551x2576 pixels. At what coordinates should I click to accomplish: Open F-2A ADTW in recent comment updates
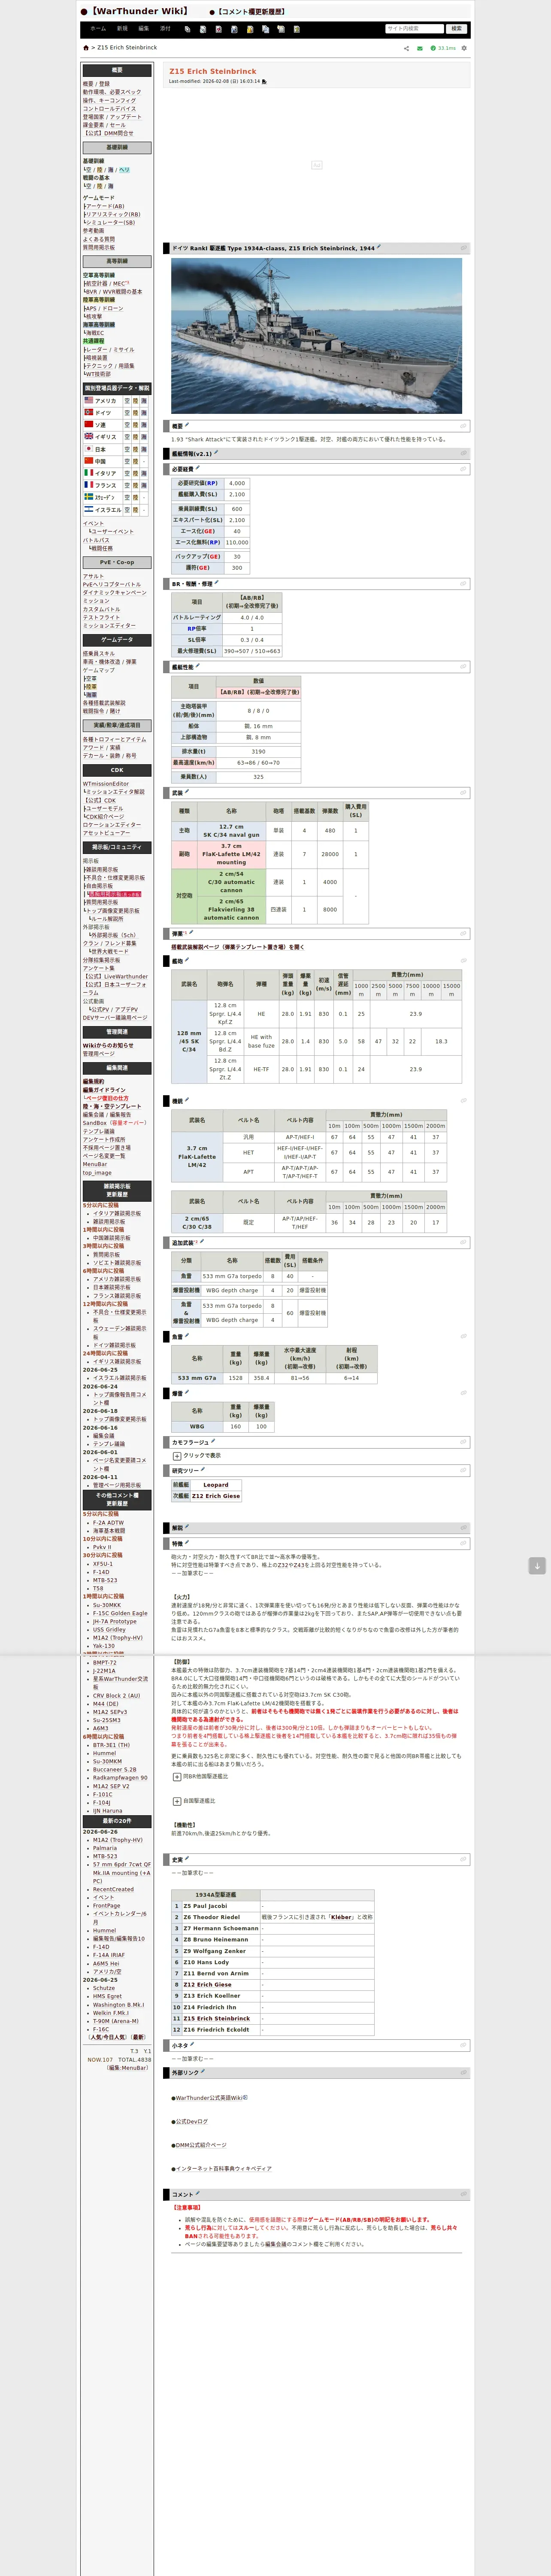pyautogui.click(x=108, y=1522)
